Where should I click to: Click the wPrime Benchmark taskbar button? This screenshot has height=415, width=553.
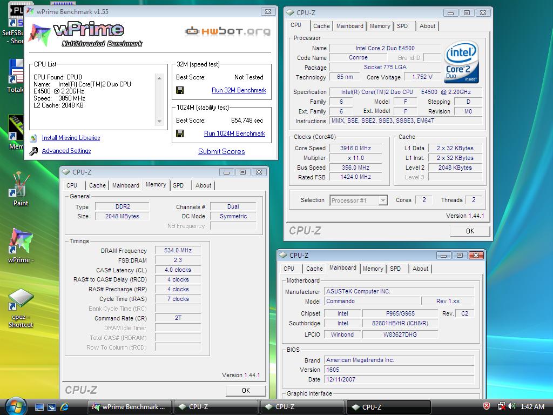[x=129, y=407]
